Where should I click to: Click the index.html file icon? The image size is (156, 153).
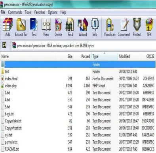tap(3, 78)
